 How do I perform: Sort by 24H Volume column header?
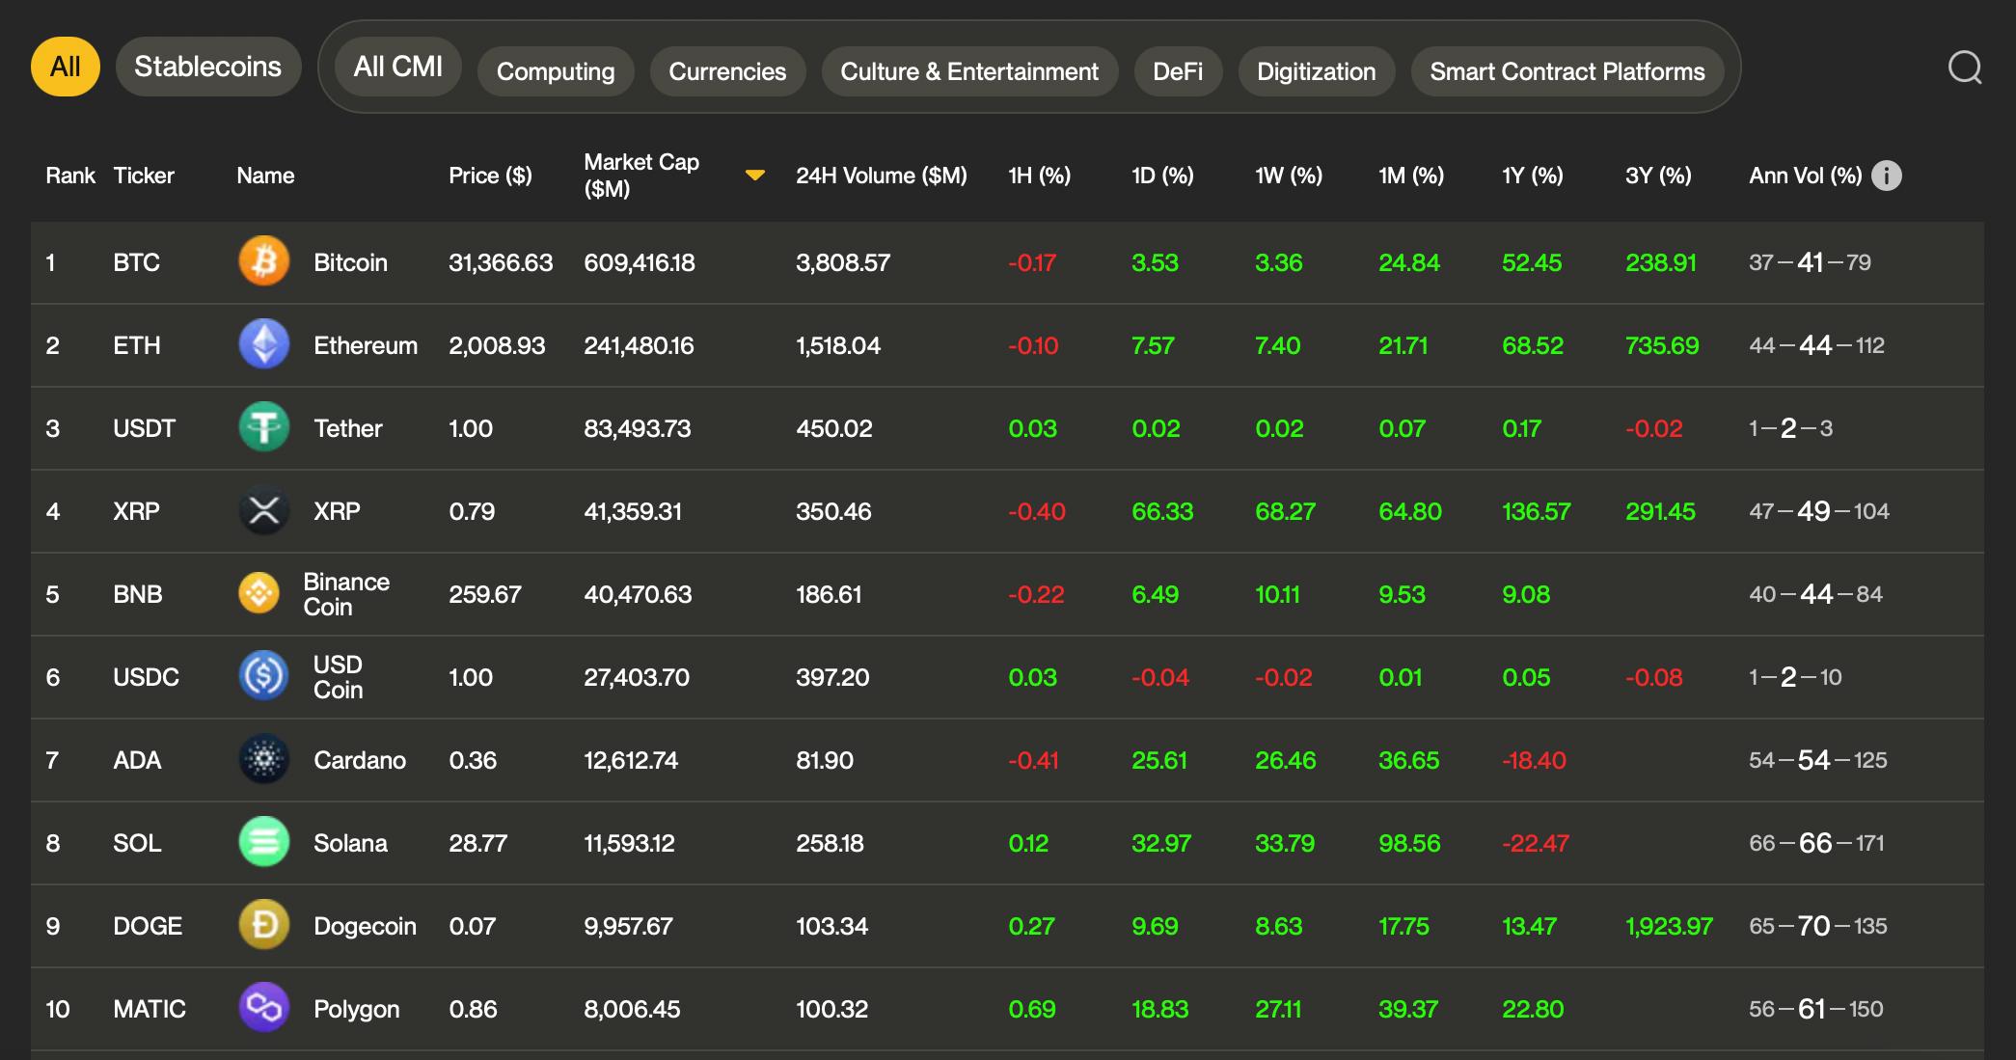(x=881, y=176)
